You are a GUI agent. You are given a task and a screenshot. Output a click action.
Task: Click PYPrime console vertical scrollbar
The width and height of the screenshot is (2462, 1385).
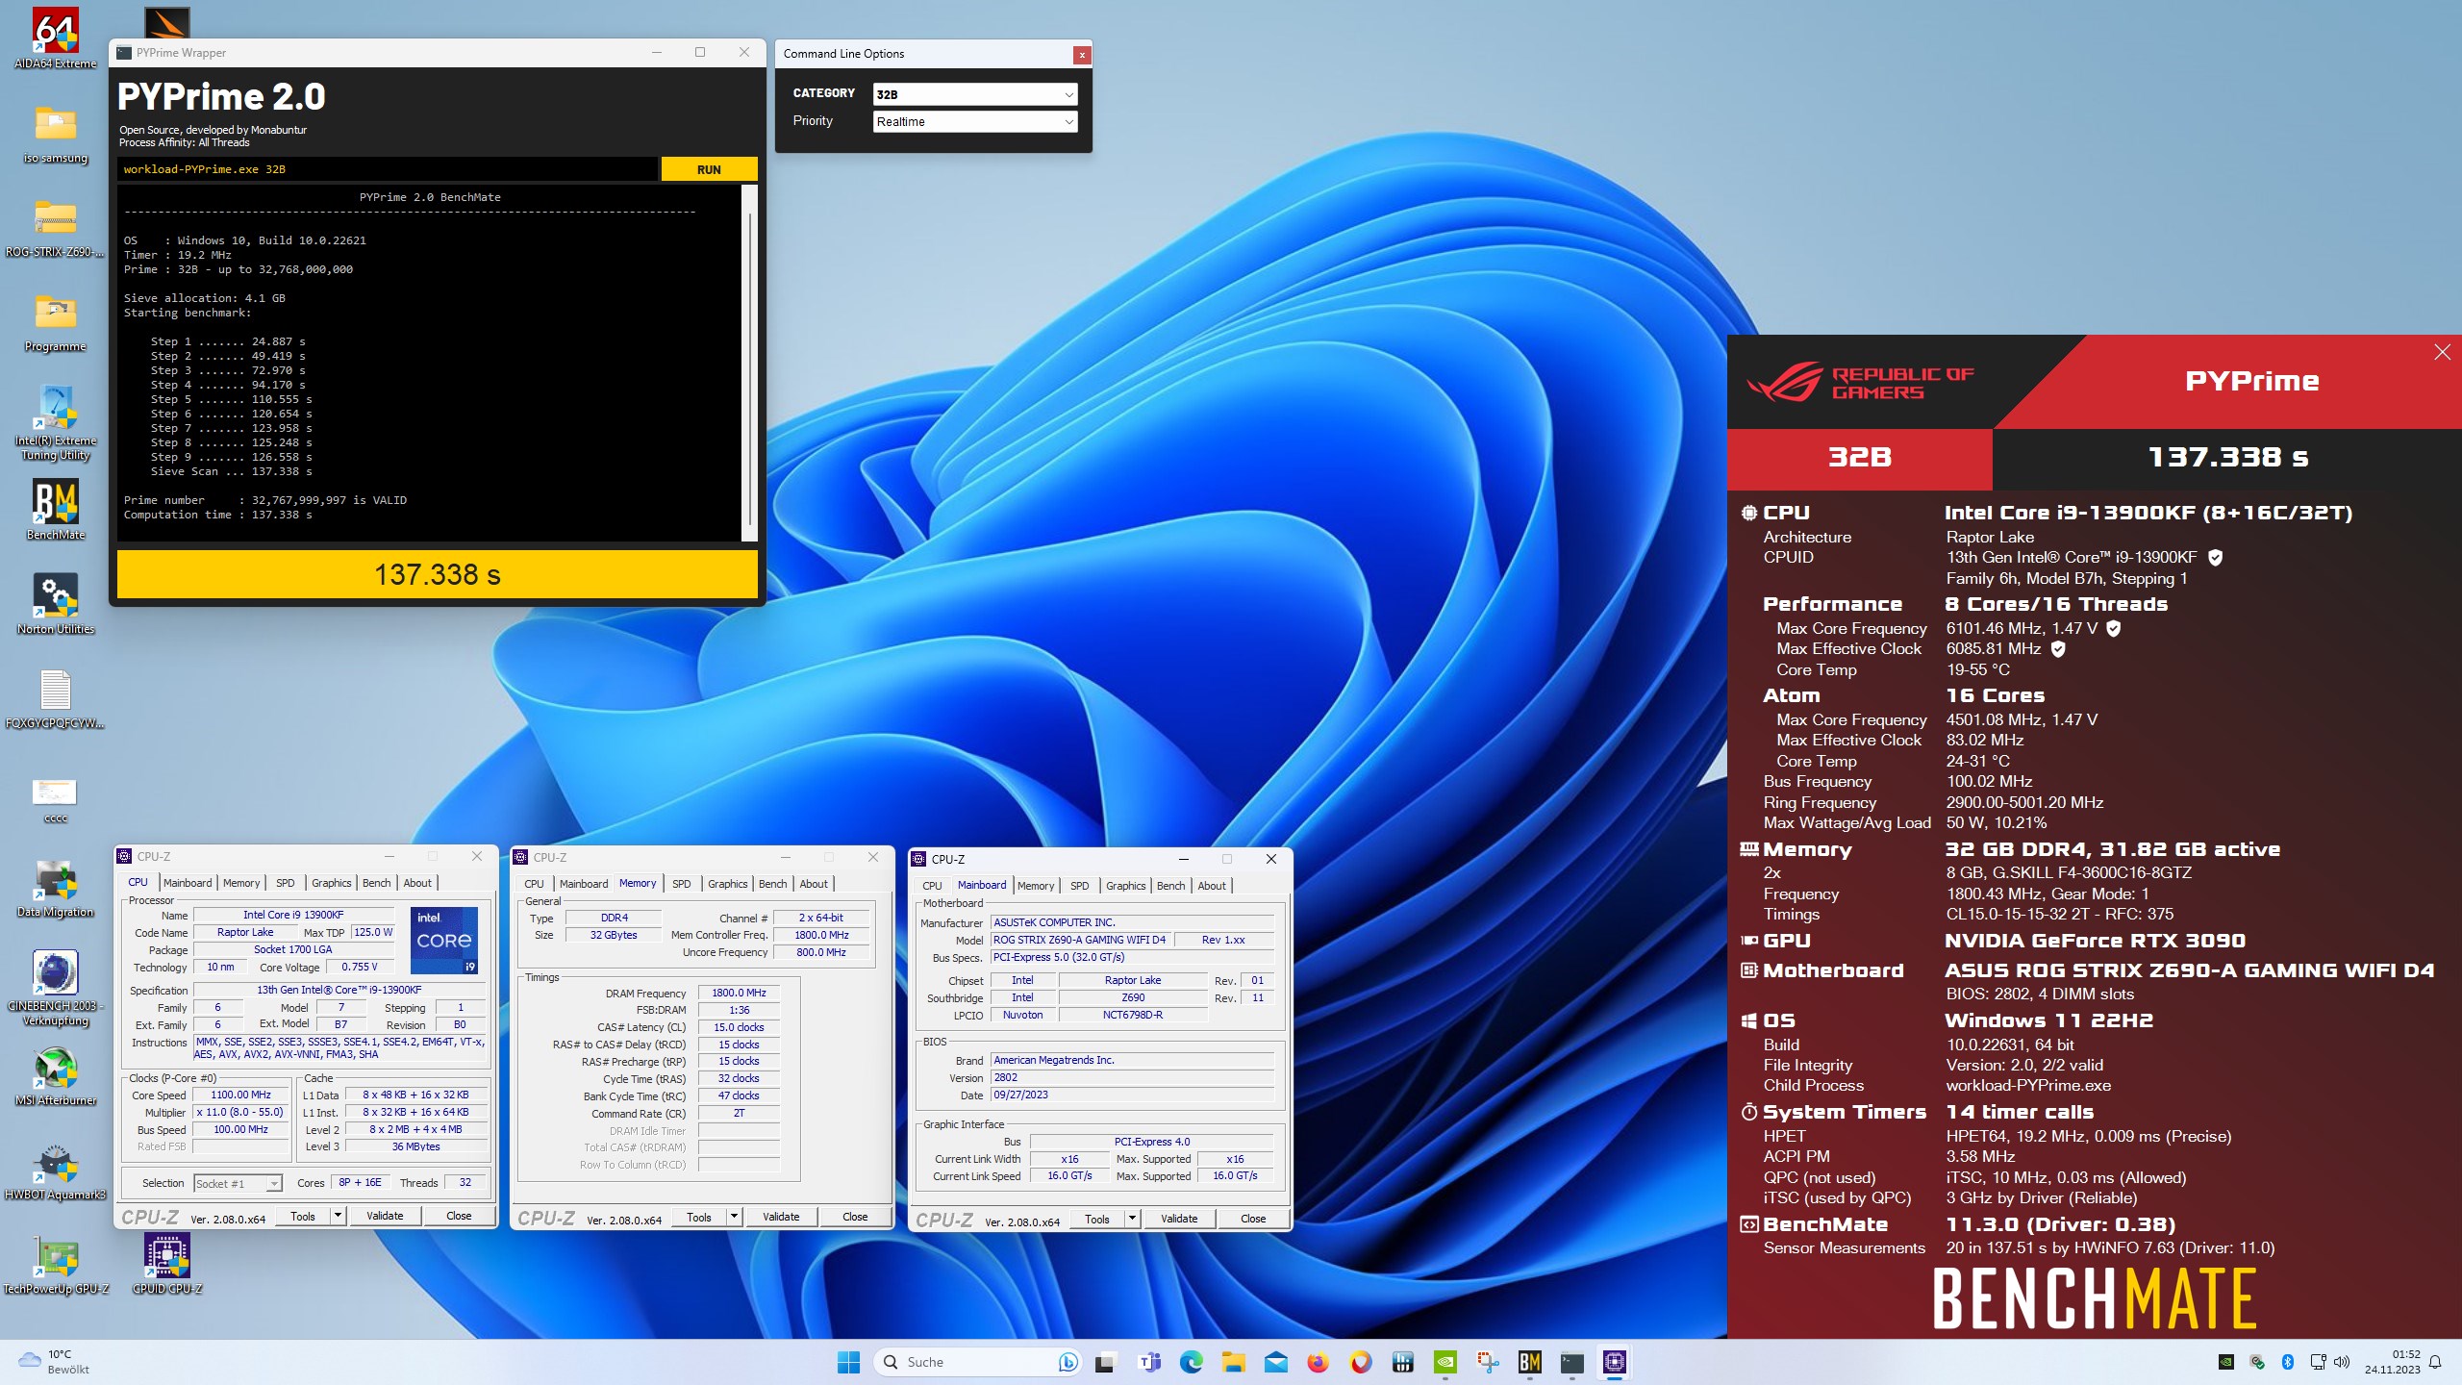pos(749,363)
